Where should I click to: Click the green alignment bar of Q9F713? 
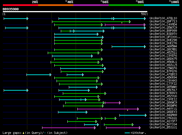(92, 22)
